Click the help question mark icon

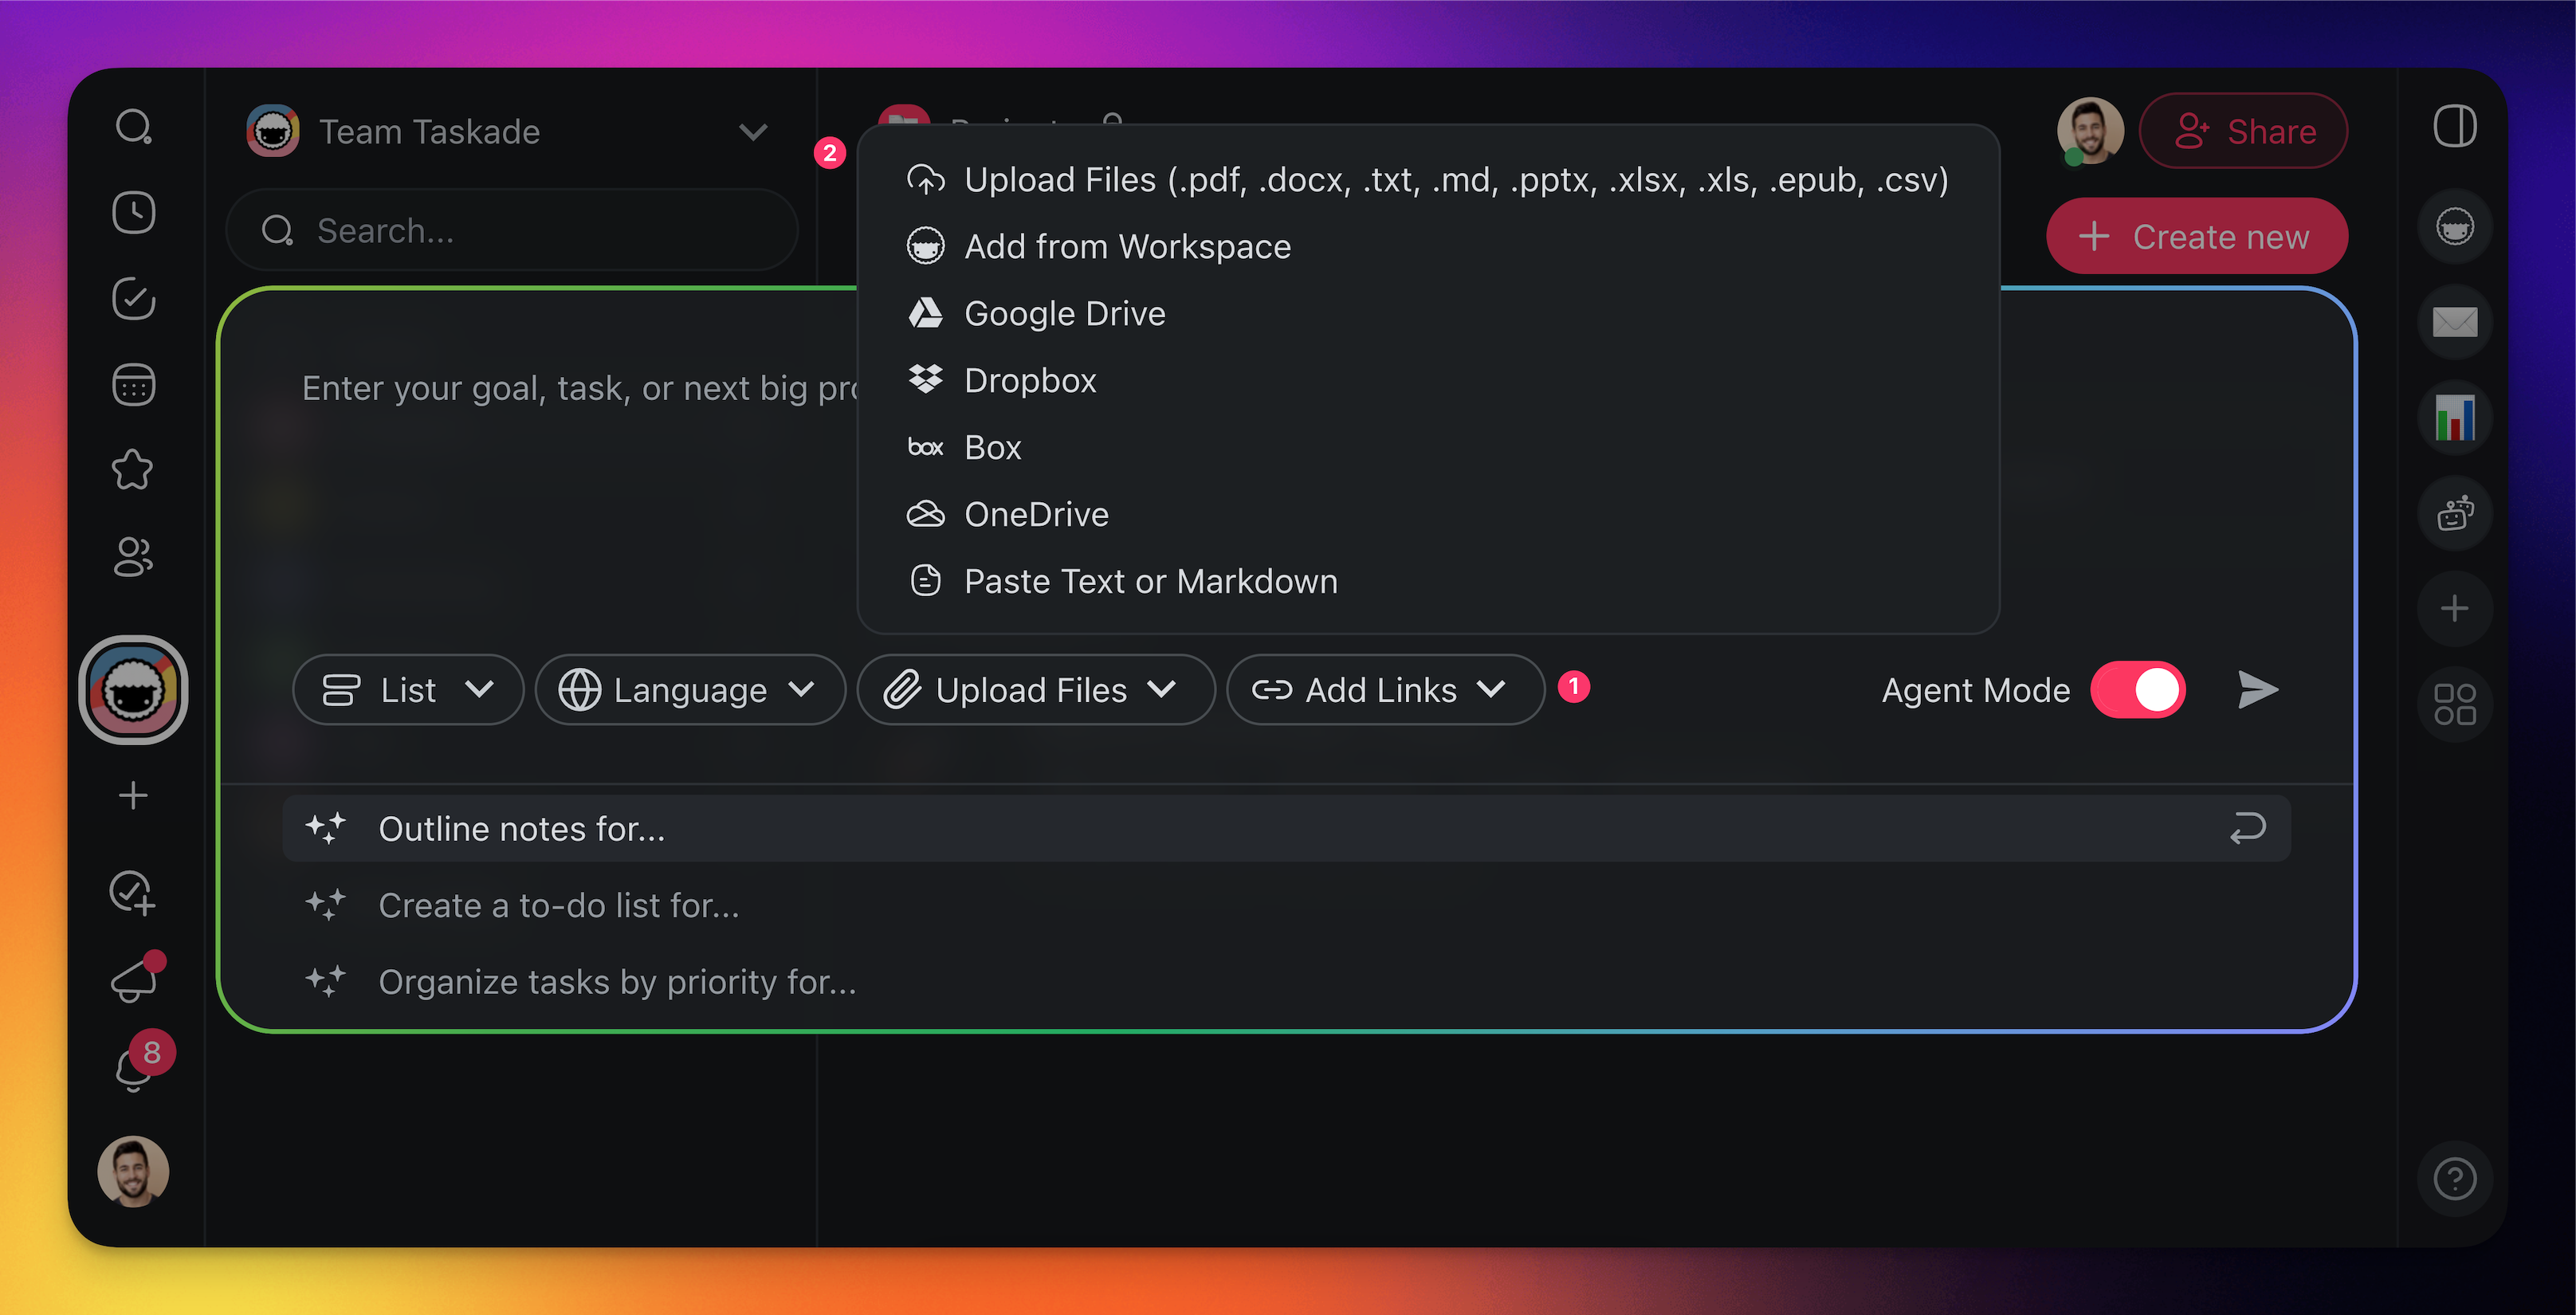[x=2454, y=1178]
